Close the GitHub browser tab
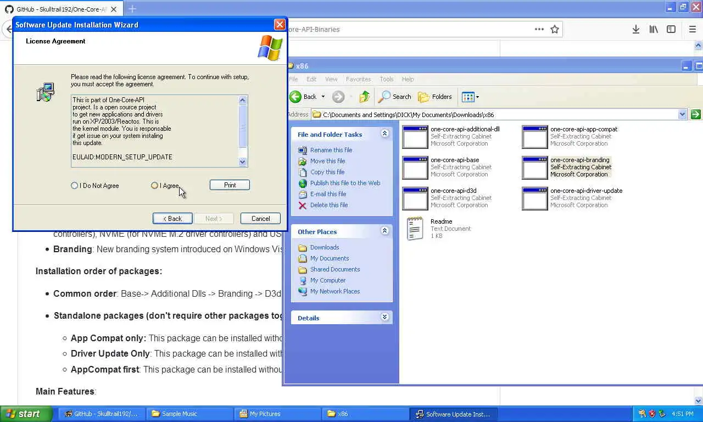Screen dimensions: 703x422 coord(114,9)
